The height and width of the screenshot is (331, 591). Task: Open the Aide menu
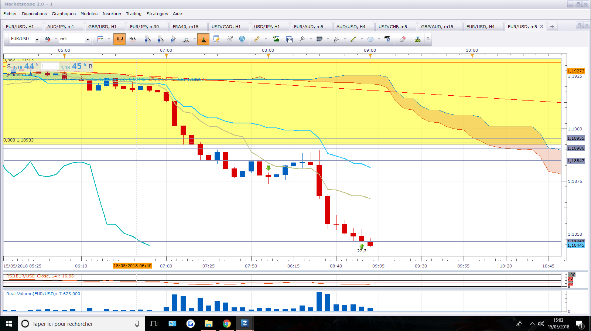click(177, 14)
